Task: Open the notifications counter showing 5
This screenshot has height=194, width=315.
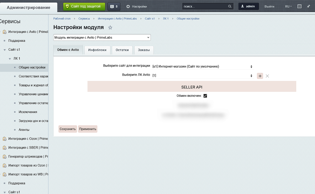Action: (x=114, y=6)
